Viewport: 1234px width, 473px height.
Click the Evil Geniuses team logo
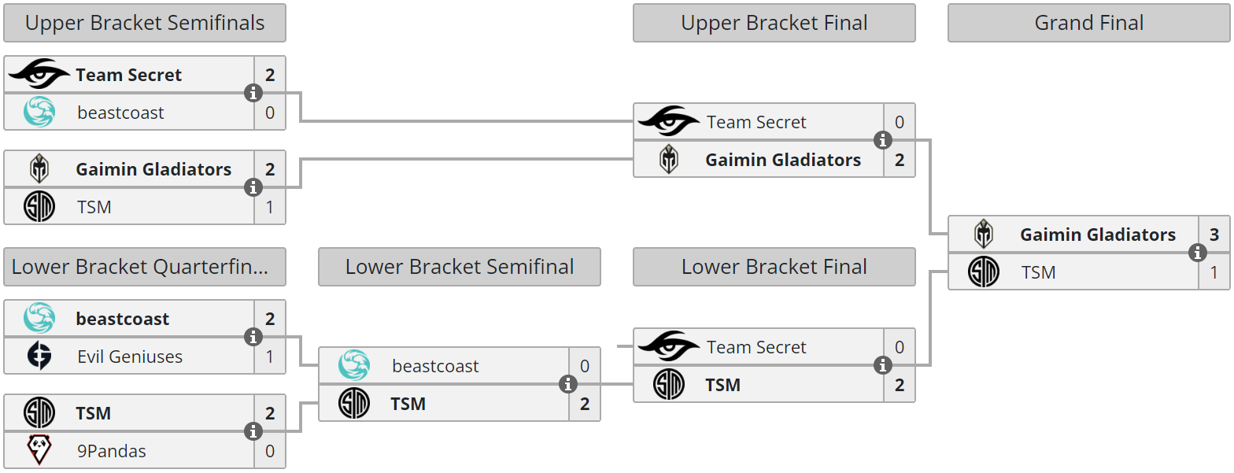click(39, 357)
